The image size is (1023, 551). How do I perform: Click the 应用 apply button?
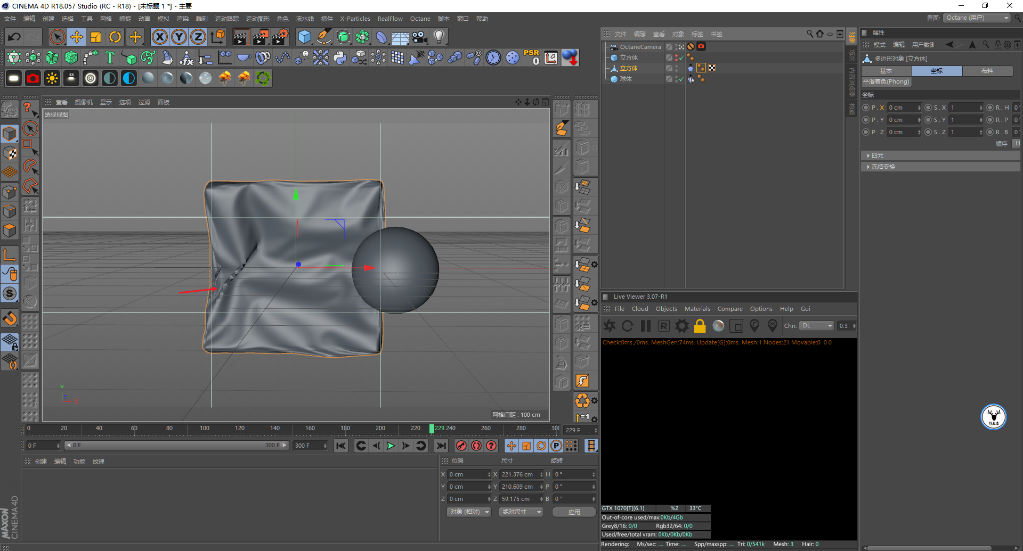click(574, 512)
